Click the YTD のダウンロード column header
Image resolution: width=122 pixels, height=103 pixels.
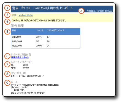tap(56, 30)
